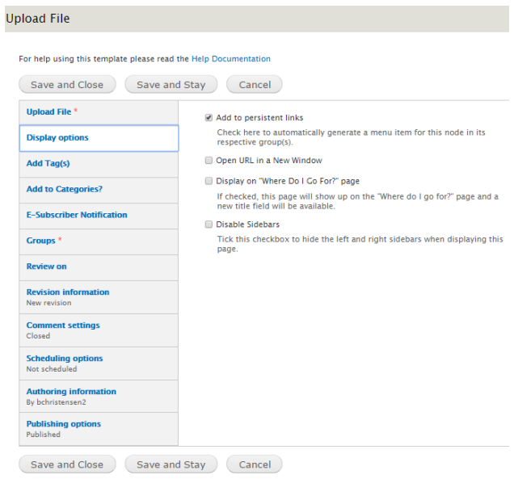514x479 pixels.
Task: Click the top Save and Stay button
Action: pos(171,85)
